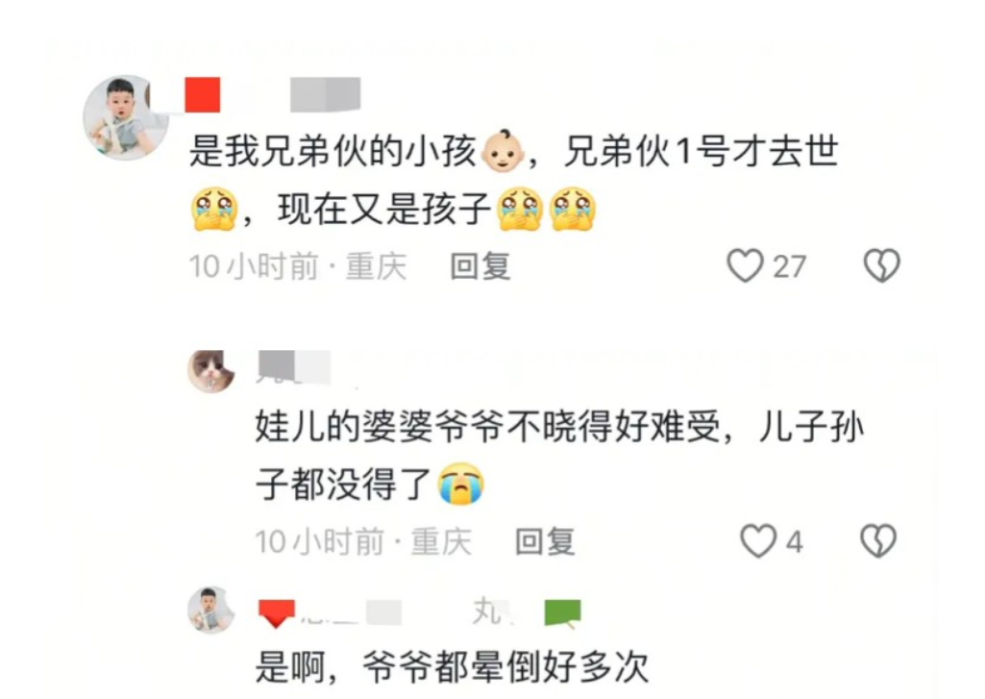The width and height of the screenshot is (985, 699).
Task: Tap broken heart on the second comment
Action: coord(877,541)
